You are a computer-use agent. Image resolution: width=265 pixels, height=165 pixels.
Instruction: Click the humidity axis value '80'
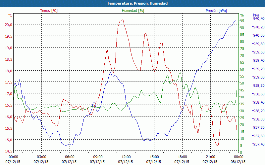point(242,42)
